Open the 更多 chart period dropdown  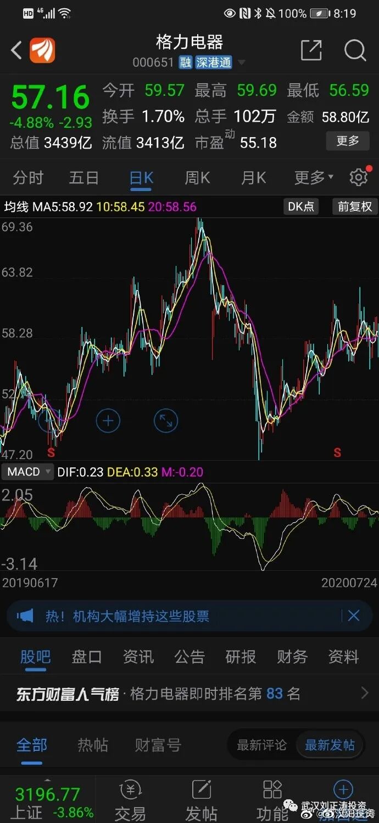pyautogui.click(x=314, y=178)
